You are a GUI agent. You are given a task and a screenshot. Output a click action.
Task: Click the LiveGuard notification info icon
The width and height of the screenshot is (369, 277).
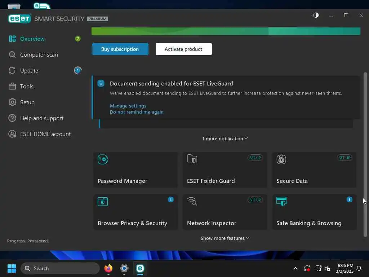(101, 83)
